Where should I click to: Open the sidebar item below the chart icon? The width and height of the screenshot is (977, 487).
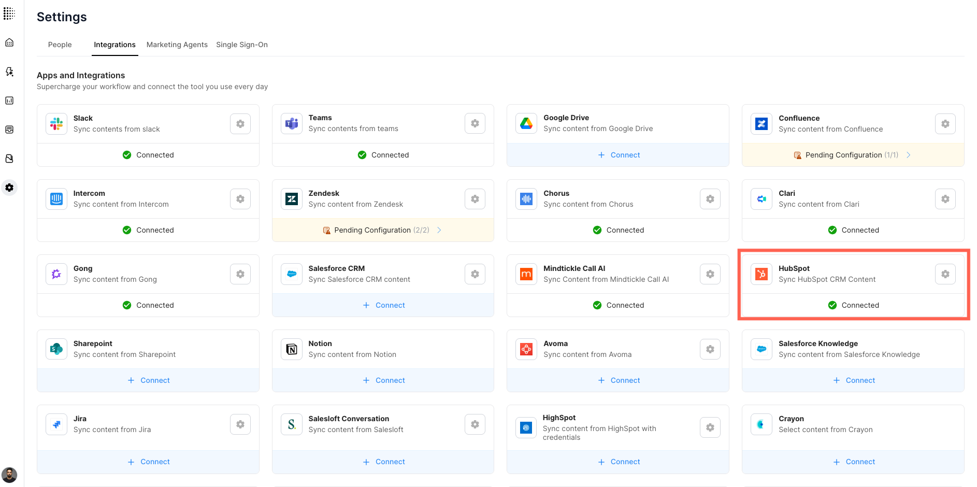[9, 130]
